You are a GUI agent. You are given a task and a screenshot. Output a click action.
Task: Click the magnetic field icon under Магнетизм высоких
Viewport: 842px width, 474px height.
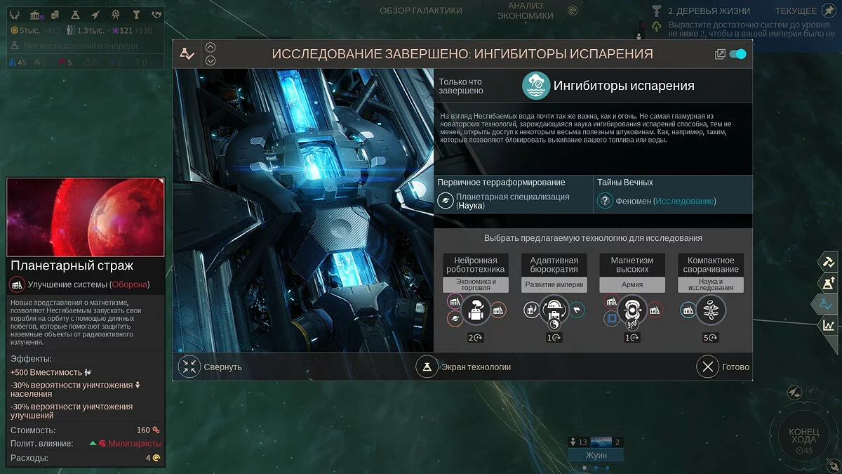pyautogui.click(x=632, y=310)
